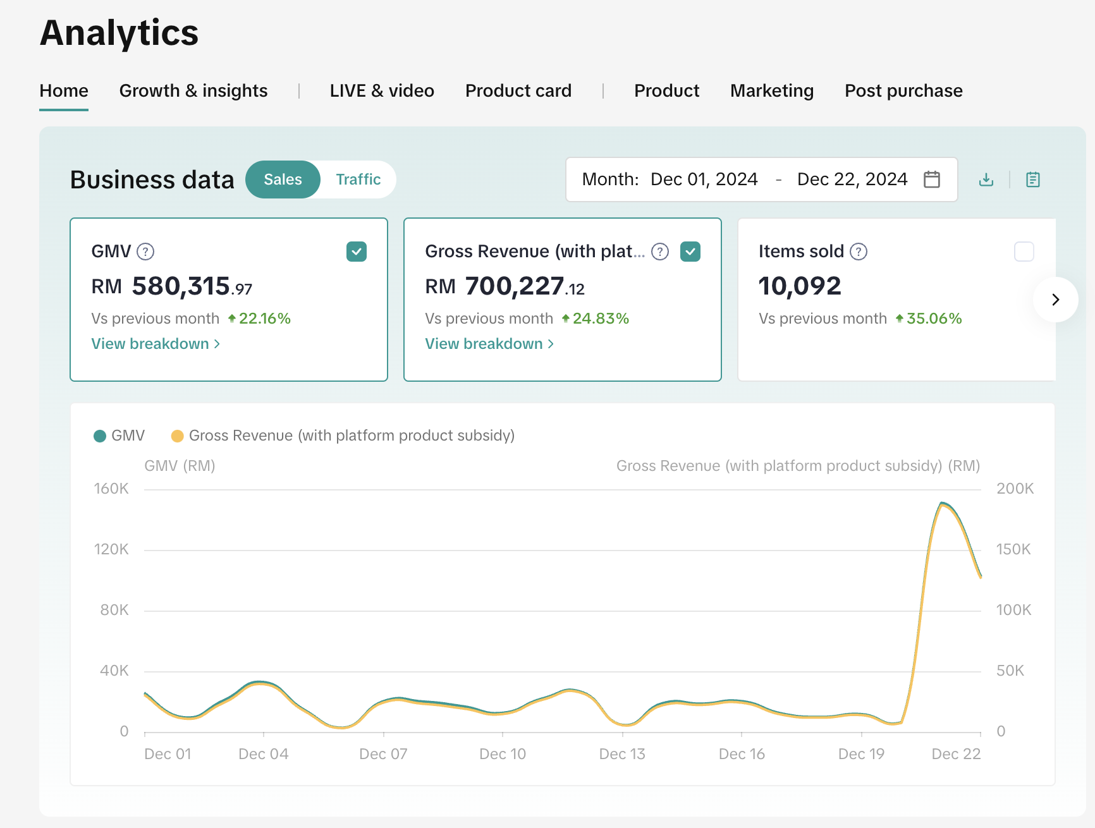Enable the Items sold checkbox

pyautogui.click(x=1024, y=252)
